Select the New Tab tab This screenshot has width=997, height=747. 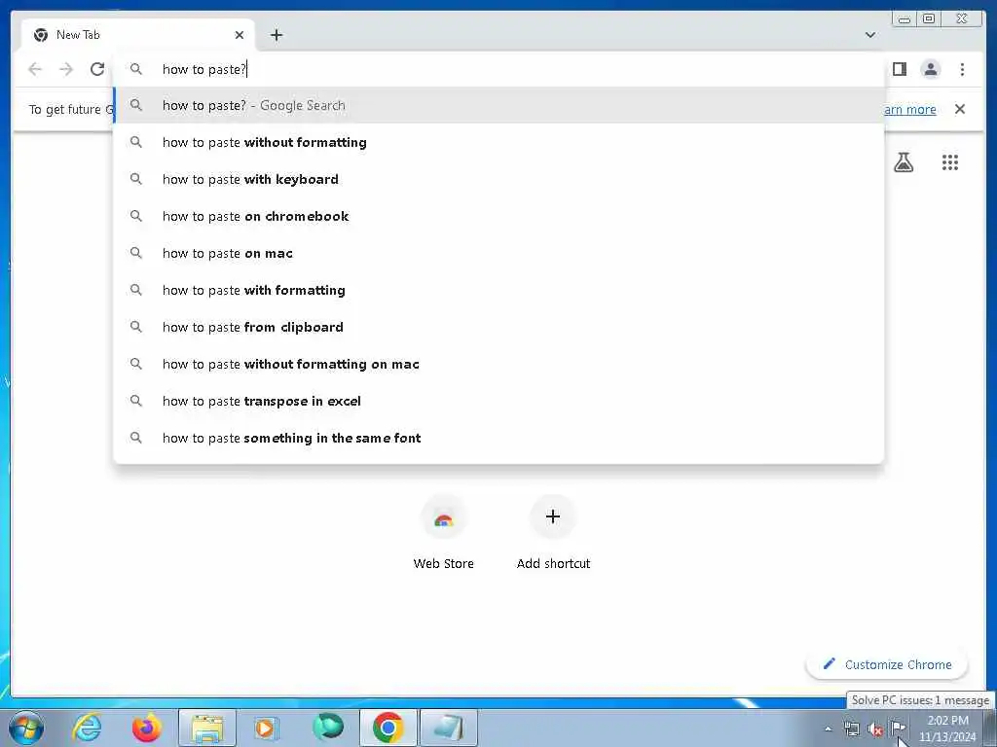point(138,35)
